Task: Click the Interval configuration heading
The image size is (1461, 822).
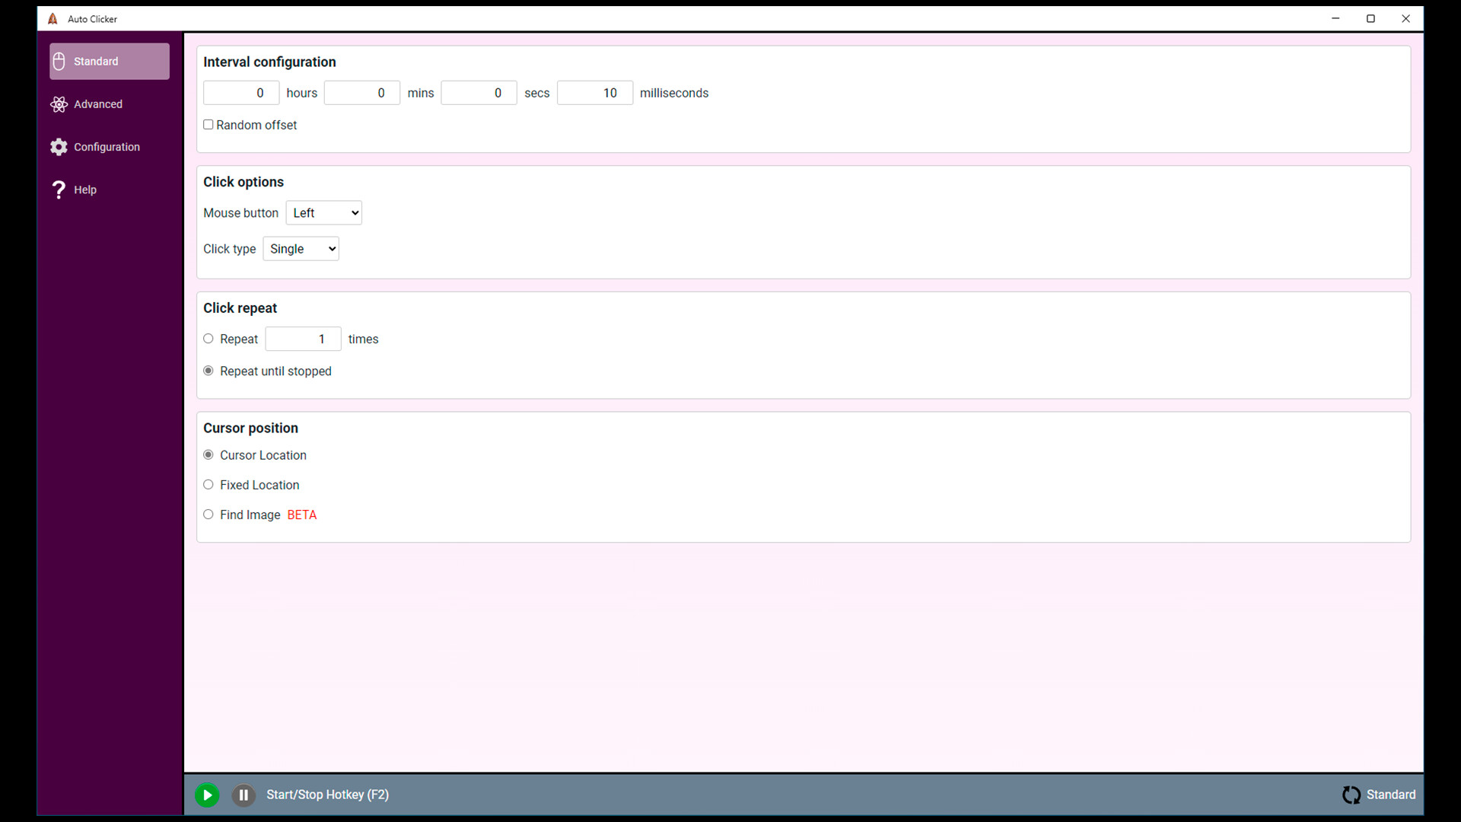Action: [x=269, y=62]
